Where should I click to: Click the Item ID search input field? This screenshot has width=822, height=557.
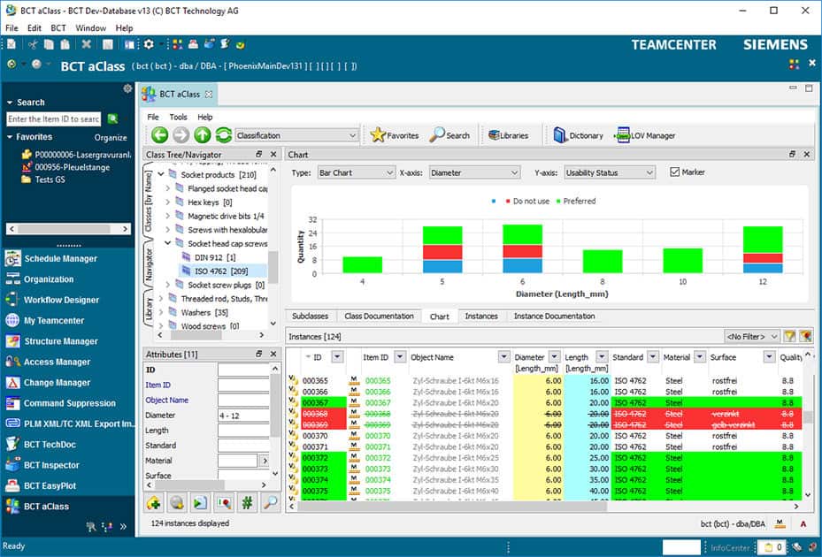tap(54, 119)
